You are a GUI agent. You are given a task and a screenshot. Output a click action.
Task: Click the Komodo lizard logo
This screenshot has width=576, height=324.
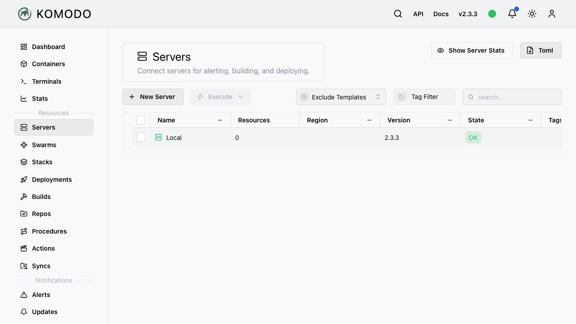tap(25, 14)
